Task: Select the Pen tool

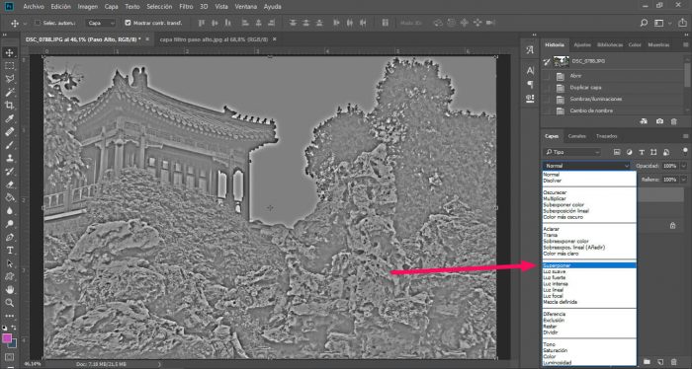Action: pyautogui.click(x=9, y=237)
